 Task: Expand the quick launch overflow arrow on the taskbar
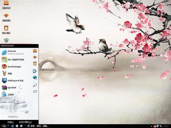(25, 126)
